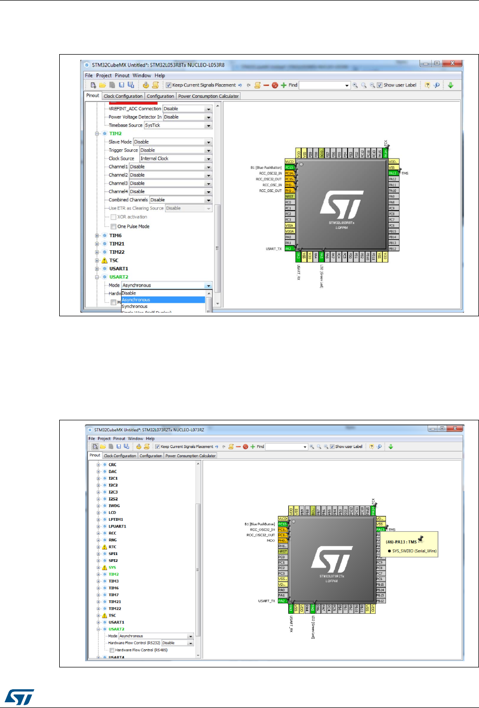The width and height of the screenshot is (479, 708).
Task: Select TIM22 tree item in L053R8 window
Action: click(117, 252)
